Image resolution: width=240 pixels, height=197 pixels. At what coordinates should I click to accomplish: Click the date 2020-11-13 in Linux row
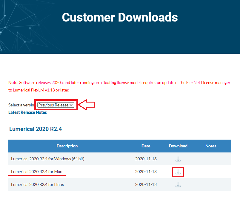[x=146, y=184]
